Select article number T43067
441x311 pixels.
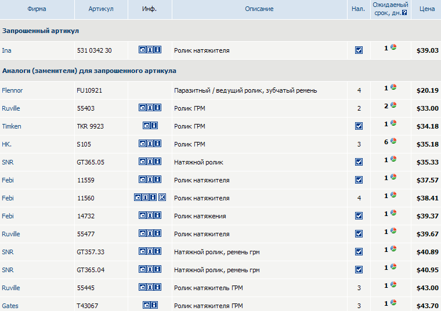[x=88, y=306]
